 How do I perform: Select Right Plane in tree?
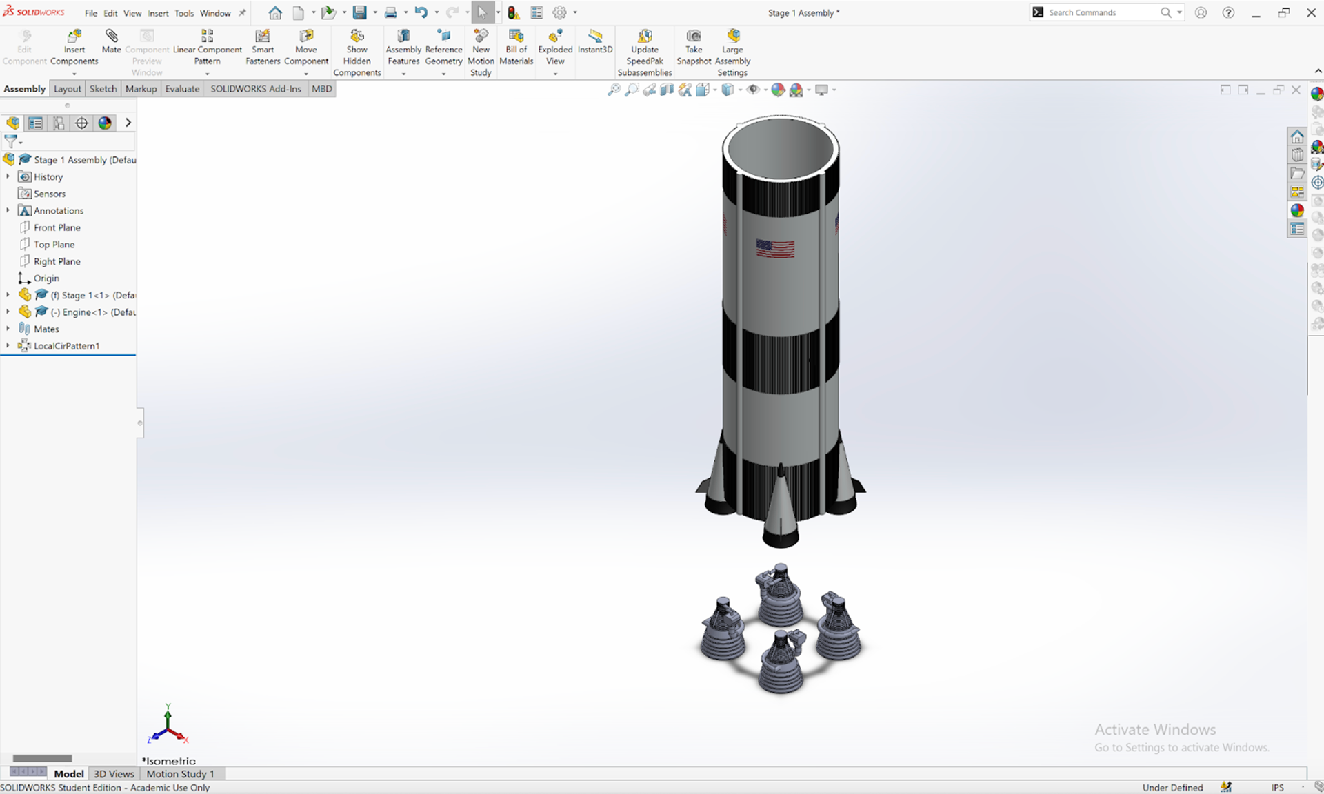click(57, 261)
